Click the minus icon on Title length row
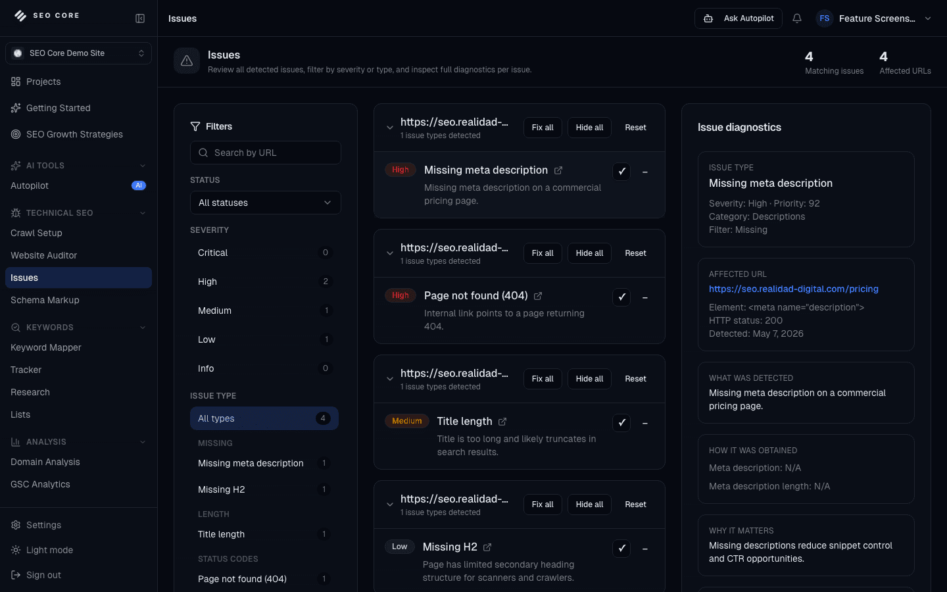 (x=645, y=423)
